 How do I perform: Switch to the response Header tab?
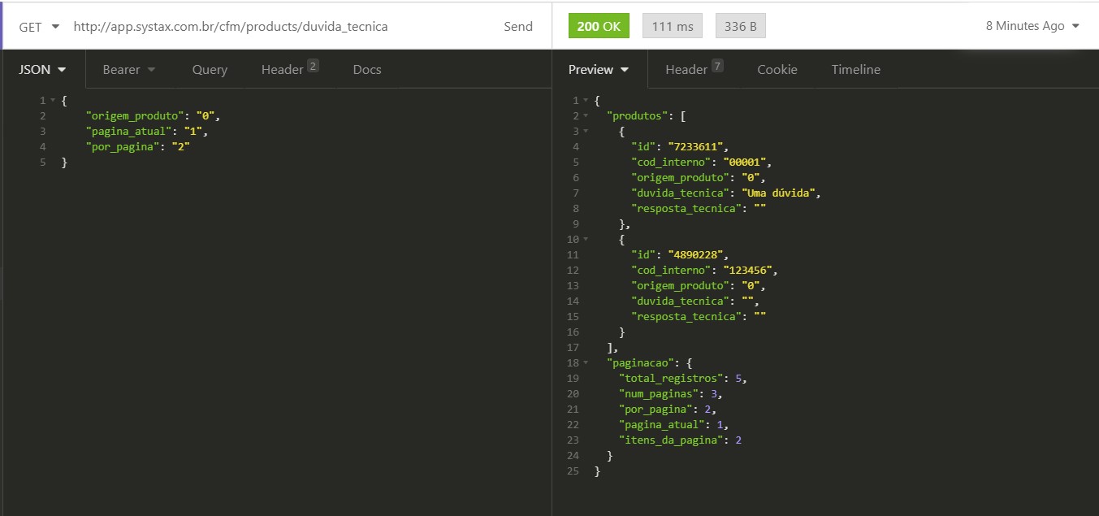[x=694, y=70]
